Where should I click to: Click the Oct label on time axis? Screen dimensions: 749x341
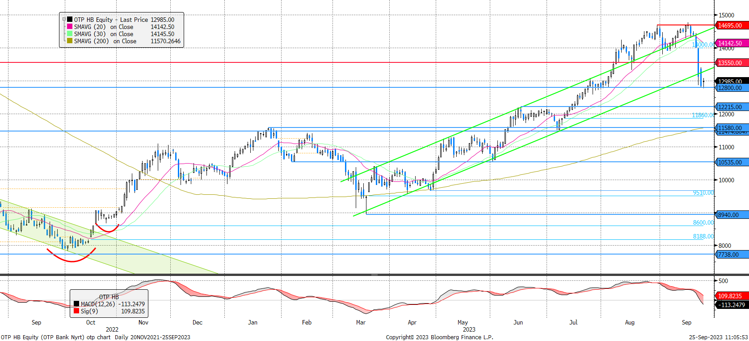[91, 322]
